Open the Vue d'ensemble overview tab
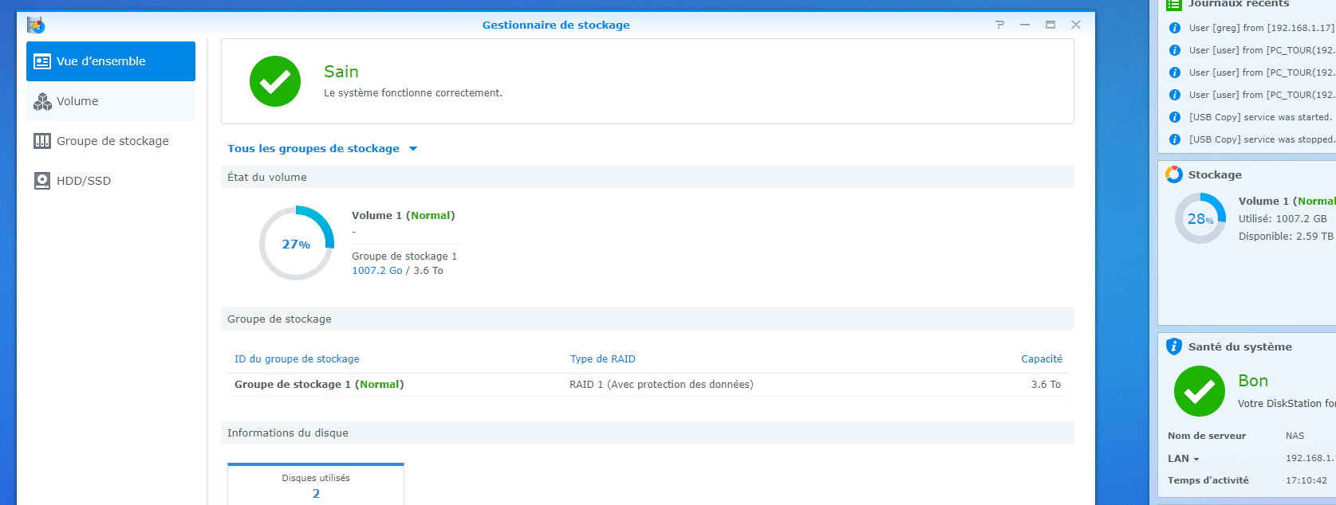Screen dimensions: 1336x505 110,61
